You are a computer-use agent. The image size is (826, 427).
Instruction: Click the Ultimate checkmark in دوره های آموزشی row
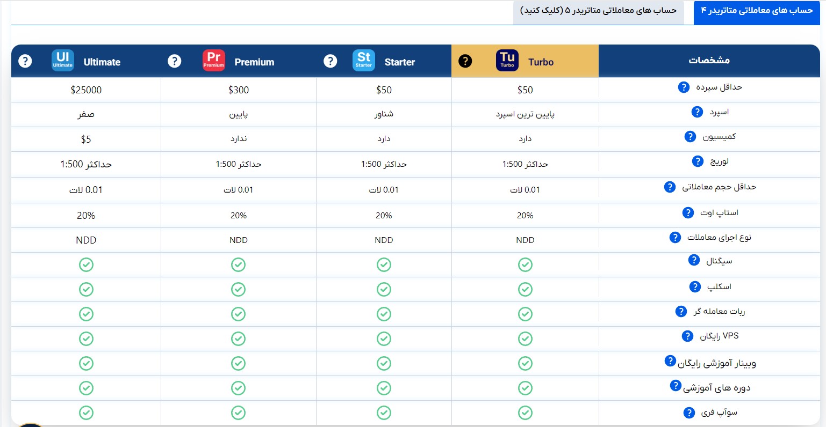click(86, 388)
